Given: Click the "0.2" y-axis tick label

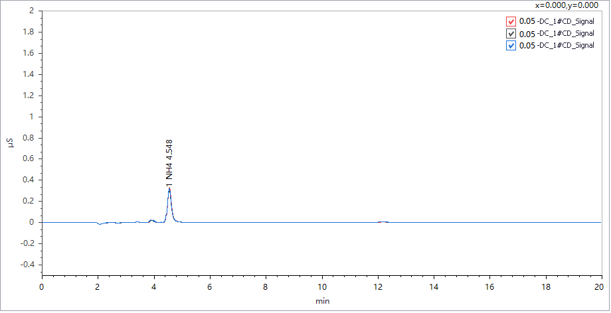Looking at the screenshot, I should [x=29, y=202].
